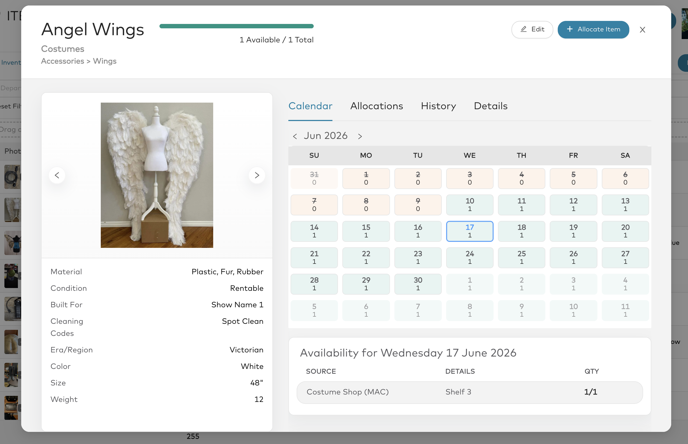The height and width of the screenshot is (444, 688).
Task: Select June 10 calendar day
Action: click(x=470, y=205)
